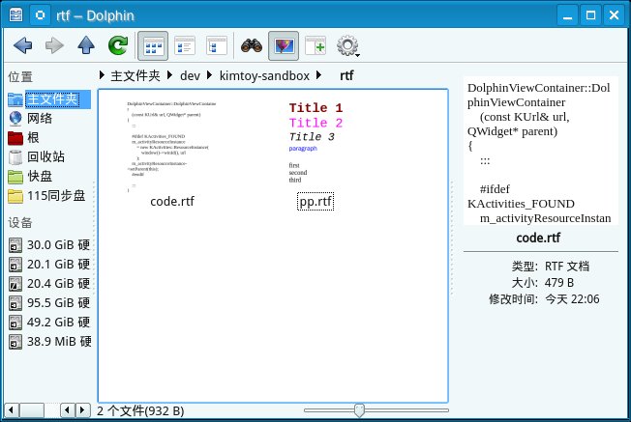Image resolution: width=631 pixels, height=422 pixels.
Task: Click the code.rtf file name label
Action: coord(172,201)
